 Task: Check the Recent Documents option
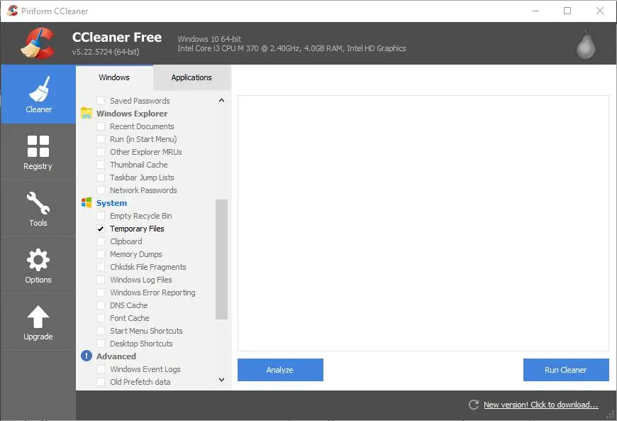101,126
